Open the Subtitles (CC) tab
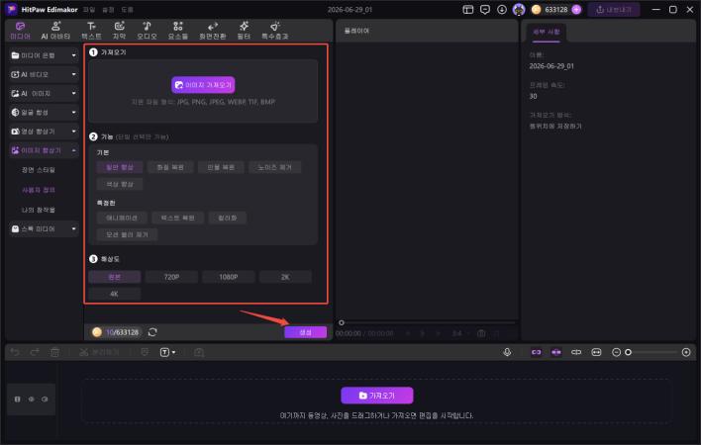701x445 pixels. 119,31
